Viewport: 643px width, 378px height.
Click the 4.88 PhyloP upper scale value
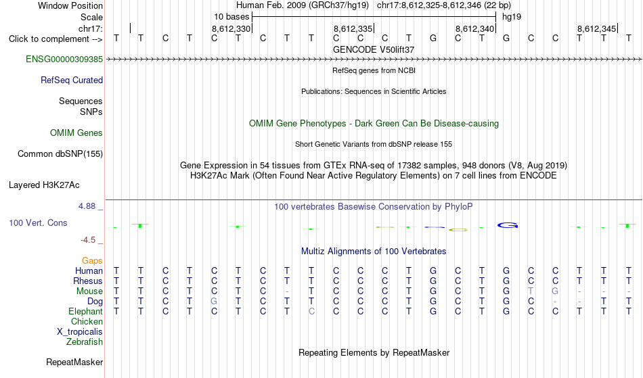pos(87,206)
